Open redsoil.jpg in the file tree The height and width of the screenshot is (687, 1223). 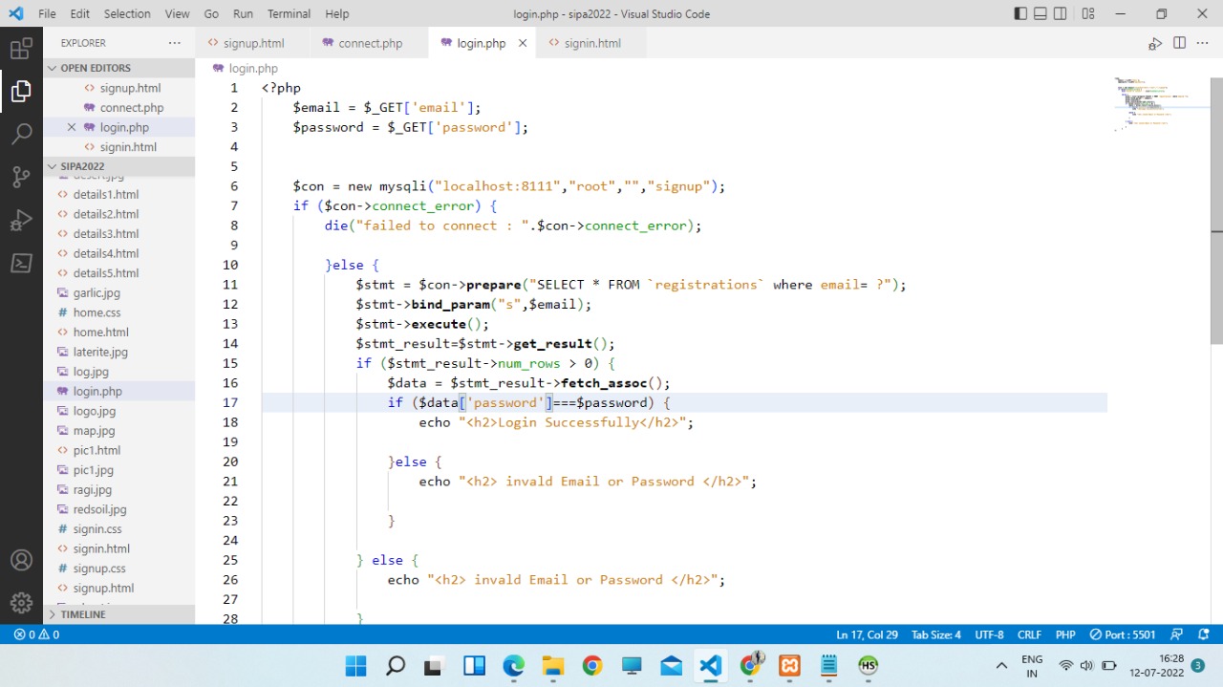(x=99, y=509)
